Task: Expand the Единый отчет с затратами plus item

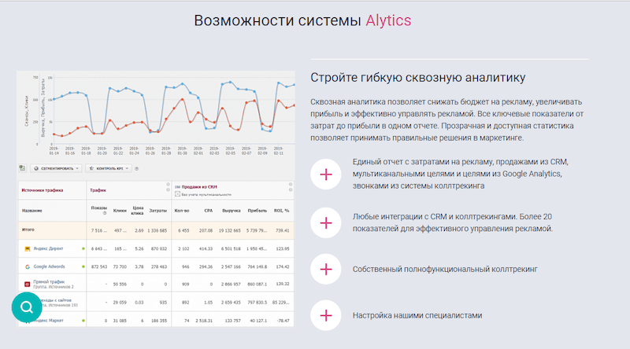Action: [326, 174]
